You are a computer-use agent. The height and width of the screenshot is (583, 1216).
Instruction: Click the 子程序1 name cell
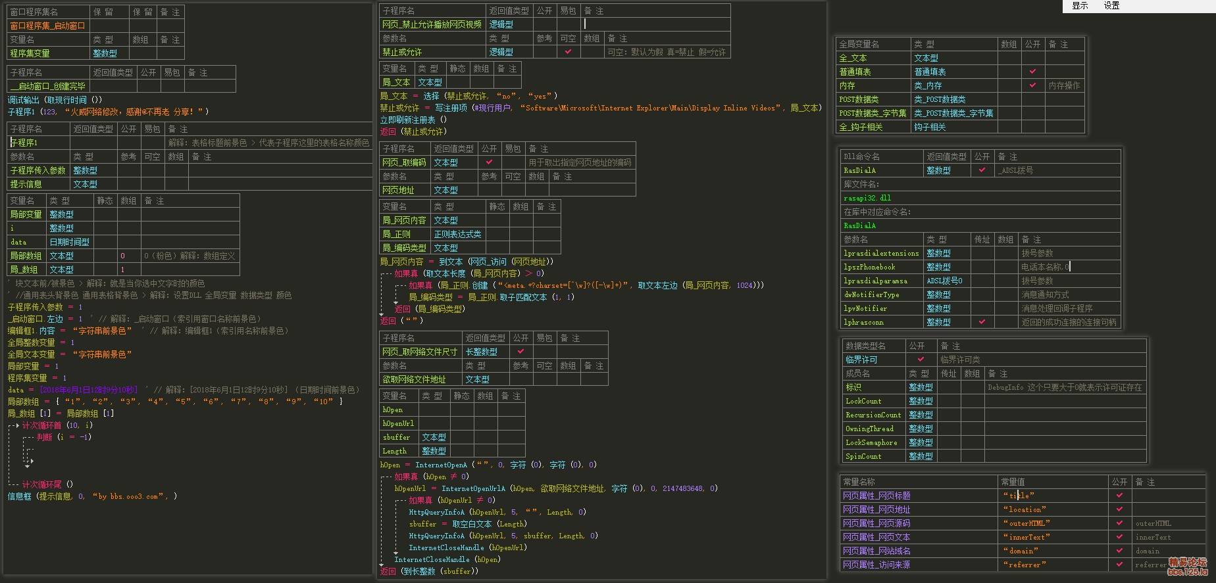[38, 143]
